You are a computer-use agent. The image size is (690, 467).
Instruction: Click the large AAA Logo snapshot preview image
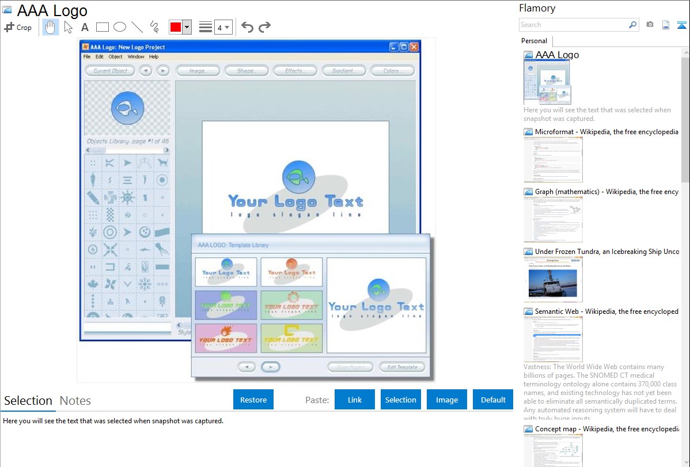(x=256, y=210)
